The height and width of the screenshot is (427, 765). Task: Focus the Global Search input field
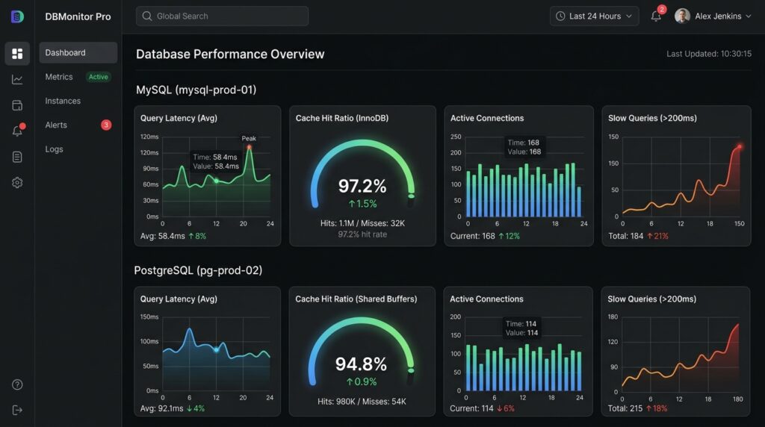coord(222,16)
